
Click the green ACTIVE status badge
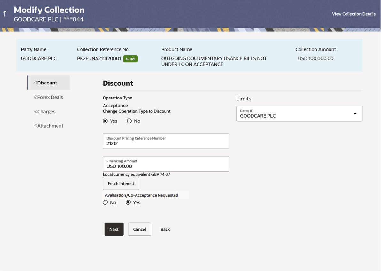pos(130,59)
